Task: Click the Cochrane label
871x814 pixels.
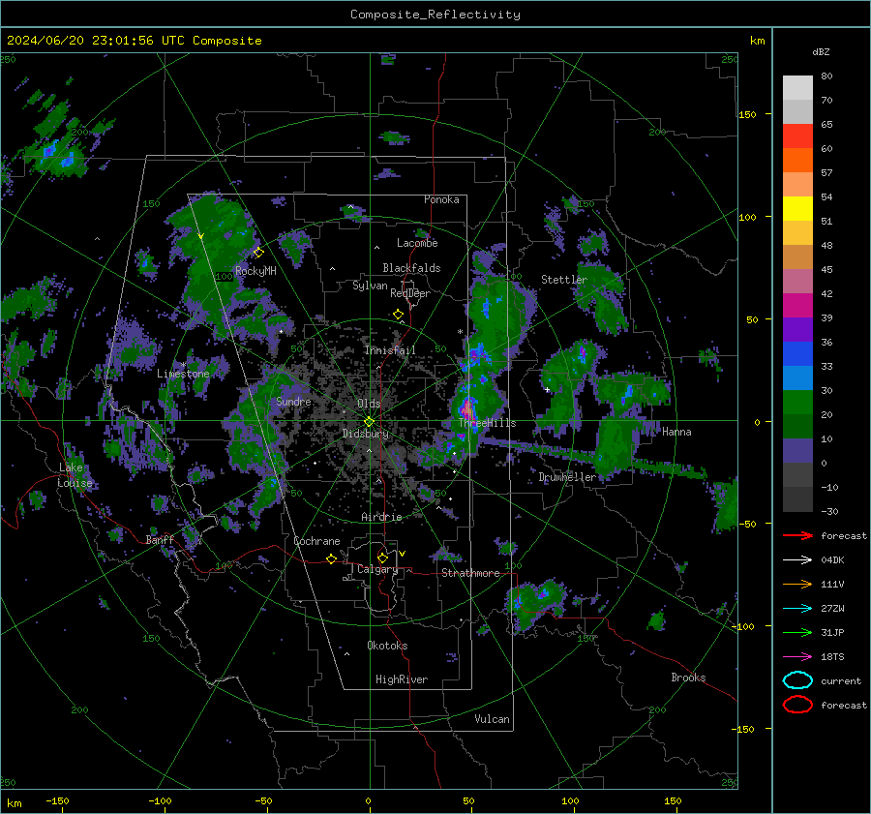Action: tap(316, 541)
